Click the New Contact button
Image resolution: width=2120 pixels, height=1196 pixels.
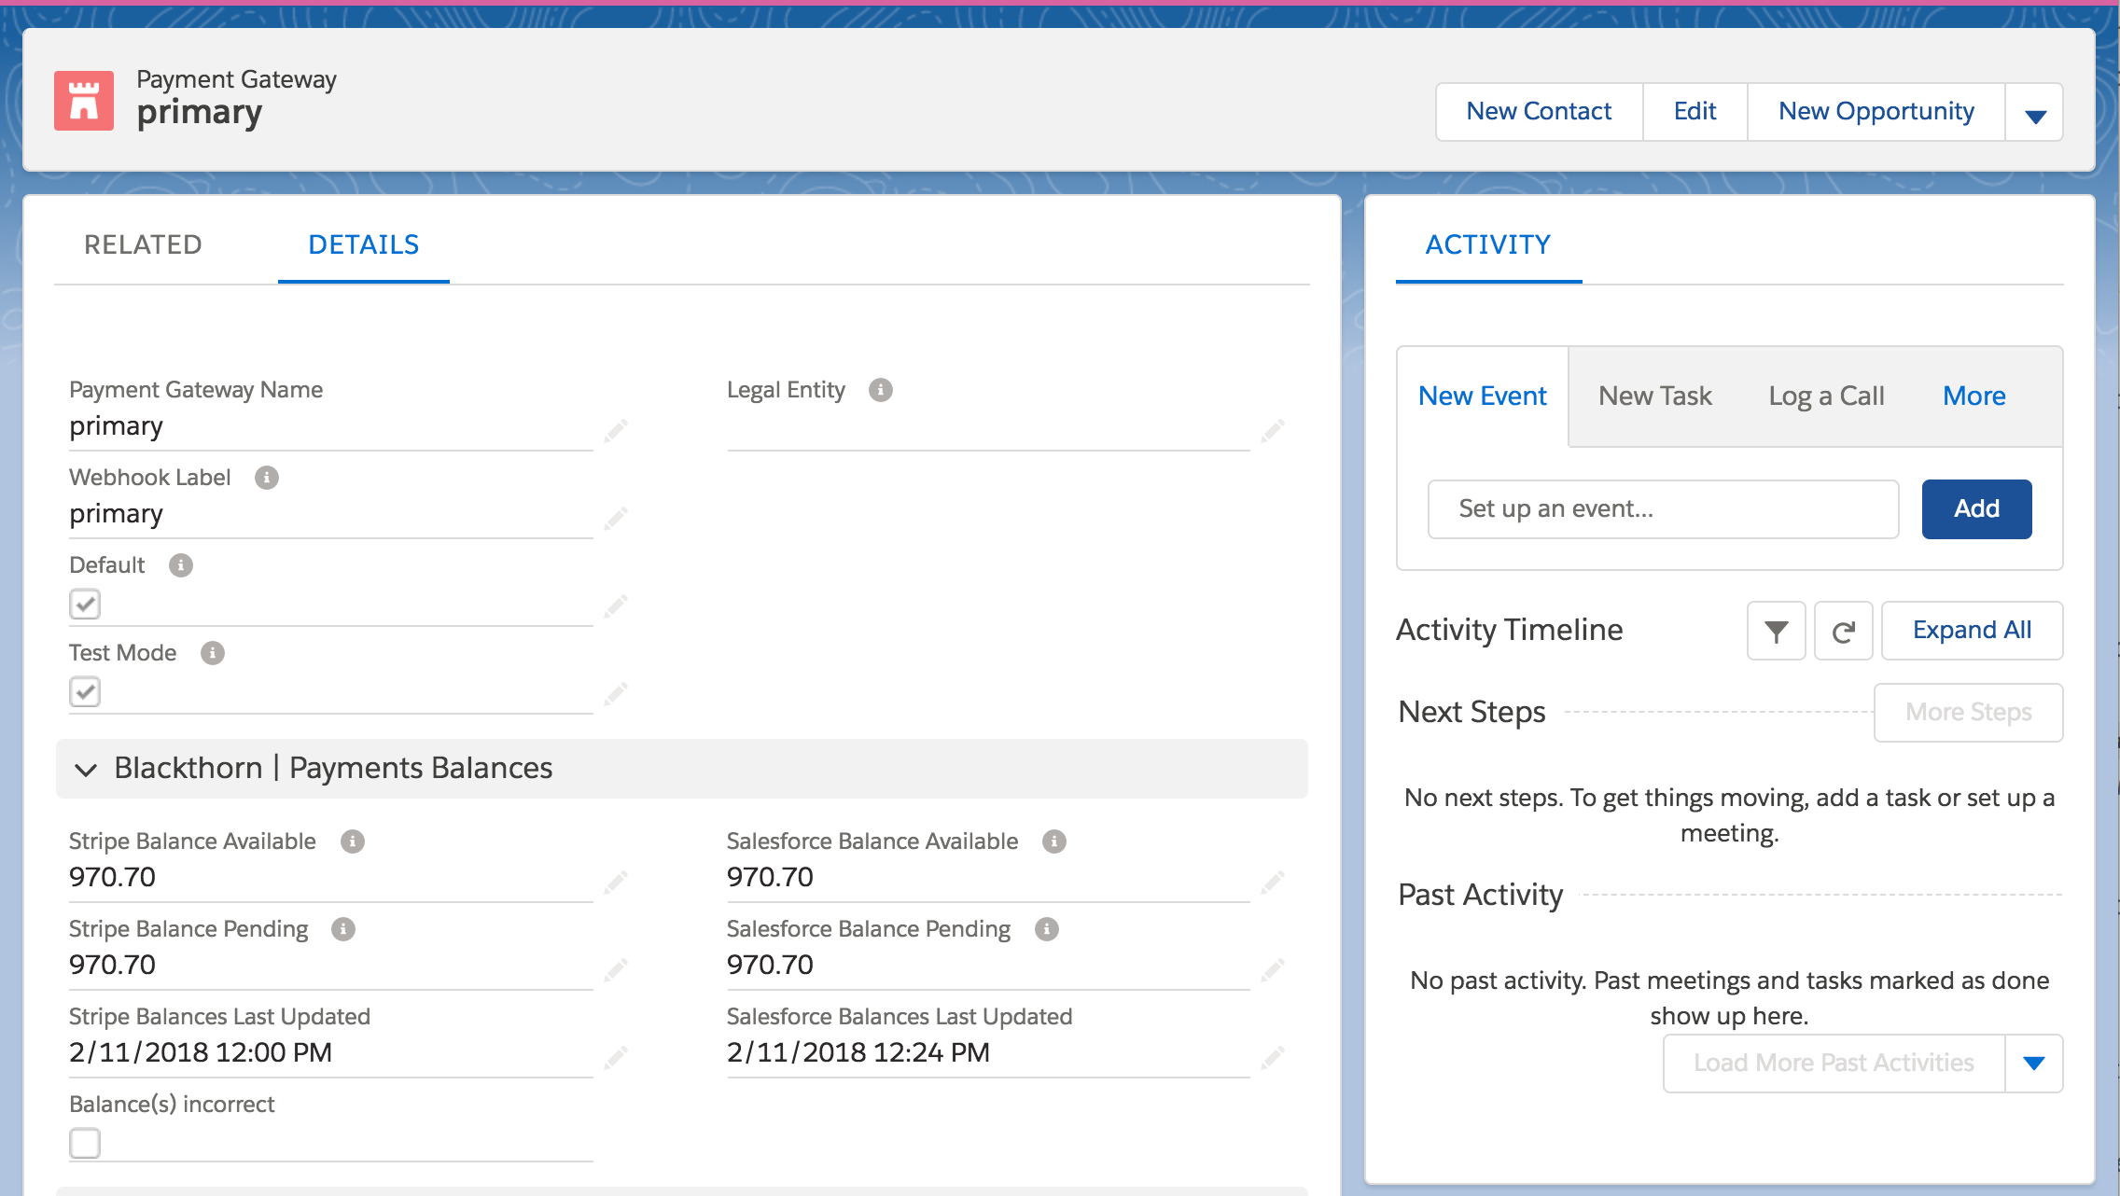click(1539, 112)
